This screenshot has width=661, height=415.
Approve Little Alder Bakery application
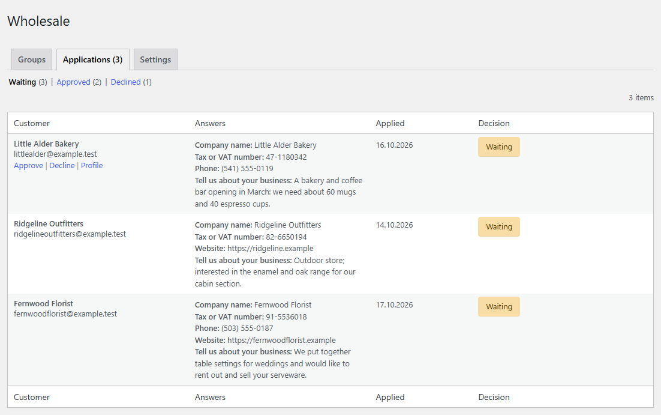[x=28, y=166]
